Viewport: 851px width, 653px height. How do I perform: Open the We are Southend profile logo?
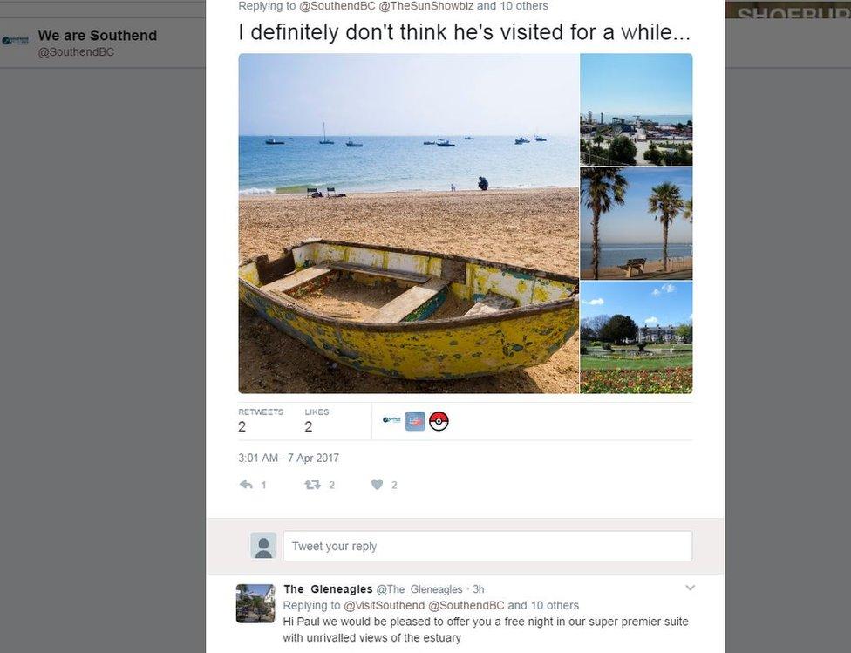[15, 39]
